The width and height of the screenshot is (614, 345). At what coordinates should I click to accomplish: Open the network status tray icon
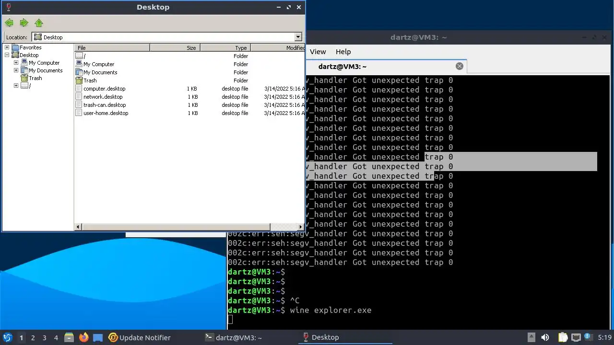coord(576,337)
